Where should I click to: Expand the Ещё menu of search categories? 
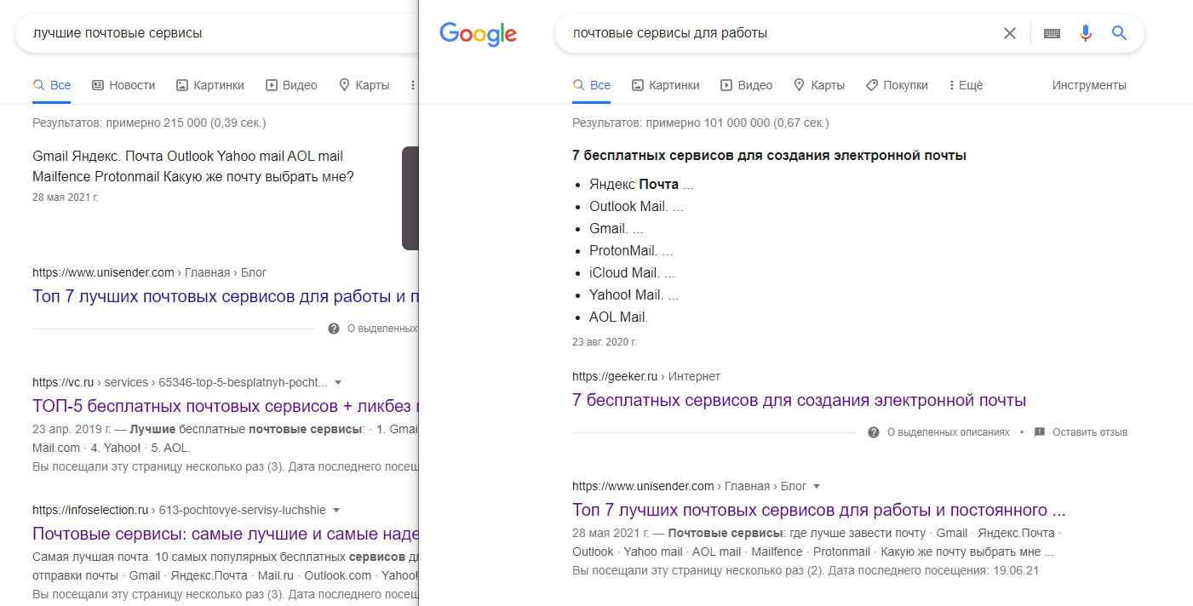[966, 85]
